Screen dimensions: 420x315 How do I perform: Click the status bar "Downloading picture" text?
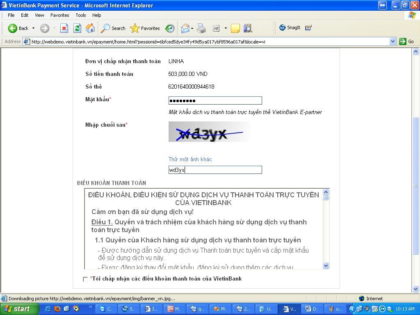click(92, 299)
